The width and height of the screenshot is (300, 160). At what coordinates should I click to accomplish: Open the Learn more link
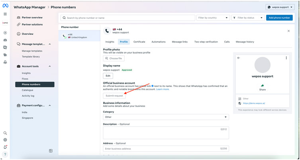tap(163, 89)
